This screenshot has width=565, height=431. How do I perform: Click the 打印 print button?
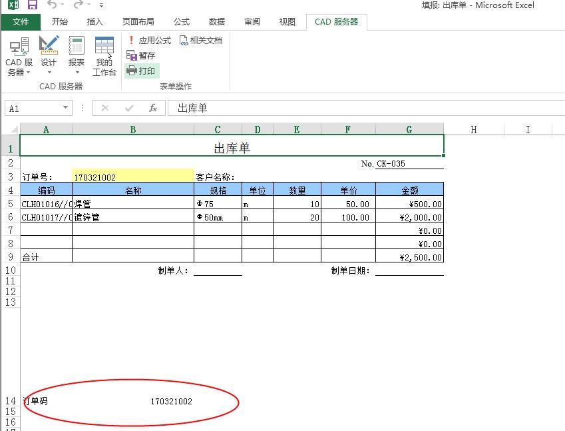click(141, 71)
